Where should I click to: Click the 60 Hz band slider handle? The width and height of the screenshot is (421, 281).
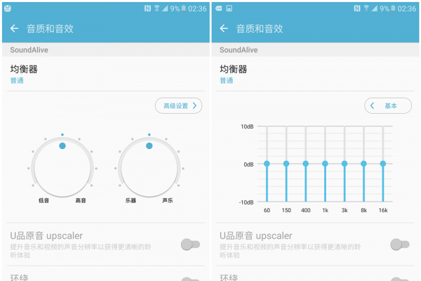pyautogui.click(x=267, y=164)
